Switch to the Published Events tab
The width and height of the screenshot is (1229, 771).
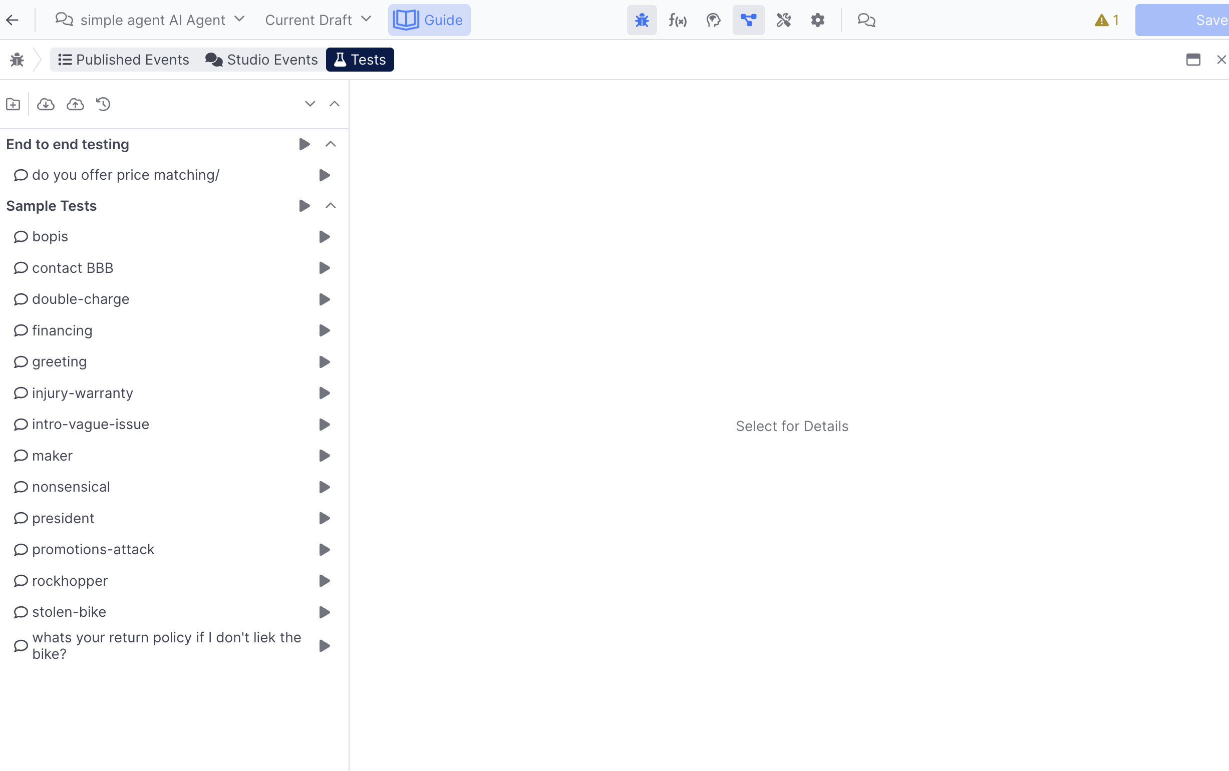pyautogui.click(x=123, y=60)
